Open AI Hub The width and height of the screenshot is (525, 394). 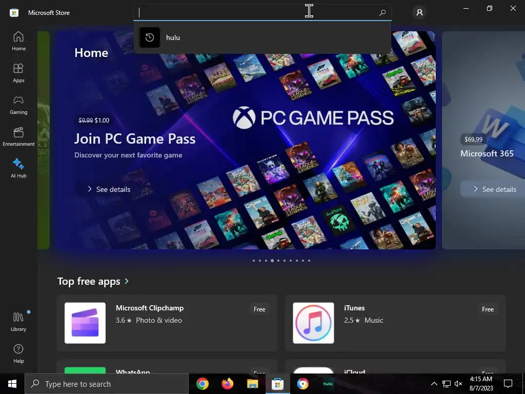point(18,168)
